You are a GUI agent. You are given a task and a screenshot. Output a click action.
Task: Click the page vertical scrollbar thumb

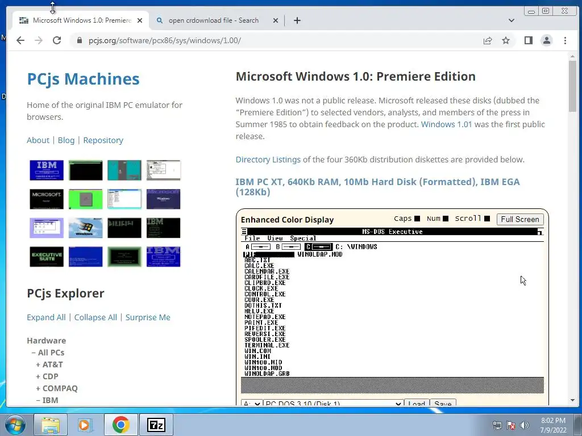point(572,86)
